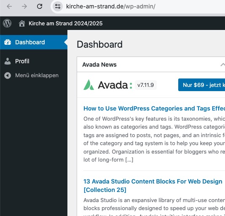This screenshot has width=225, height=216.
Task: Click the home icon in admin bar
Action: click(x=22, y=23)
